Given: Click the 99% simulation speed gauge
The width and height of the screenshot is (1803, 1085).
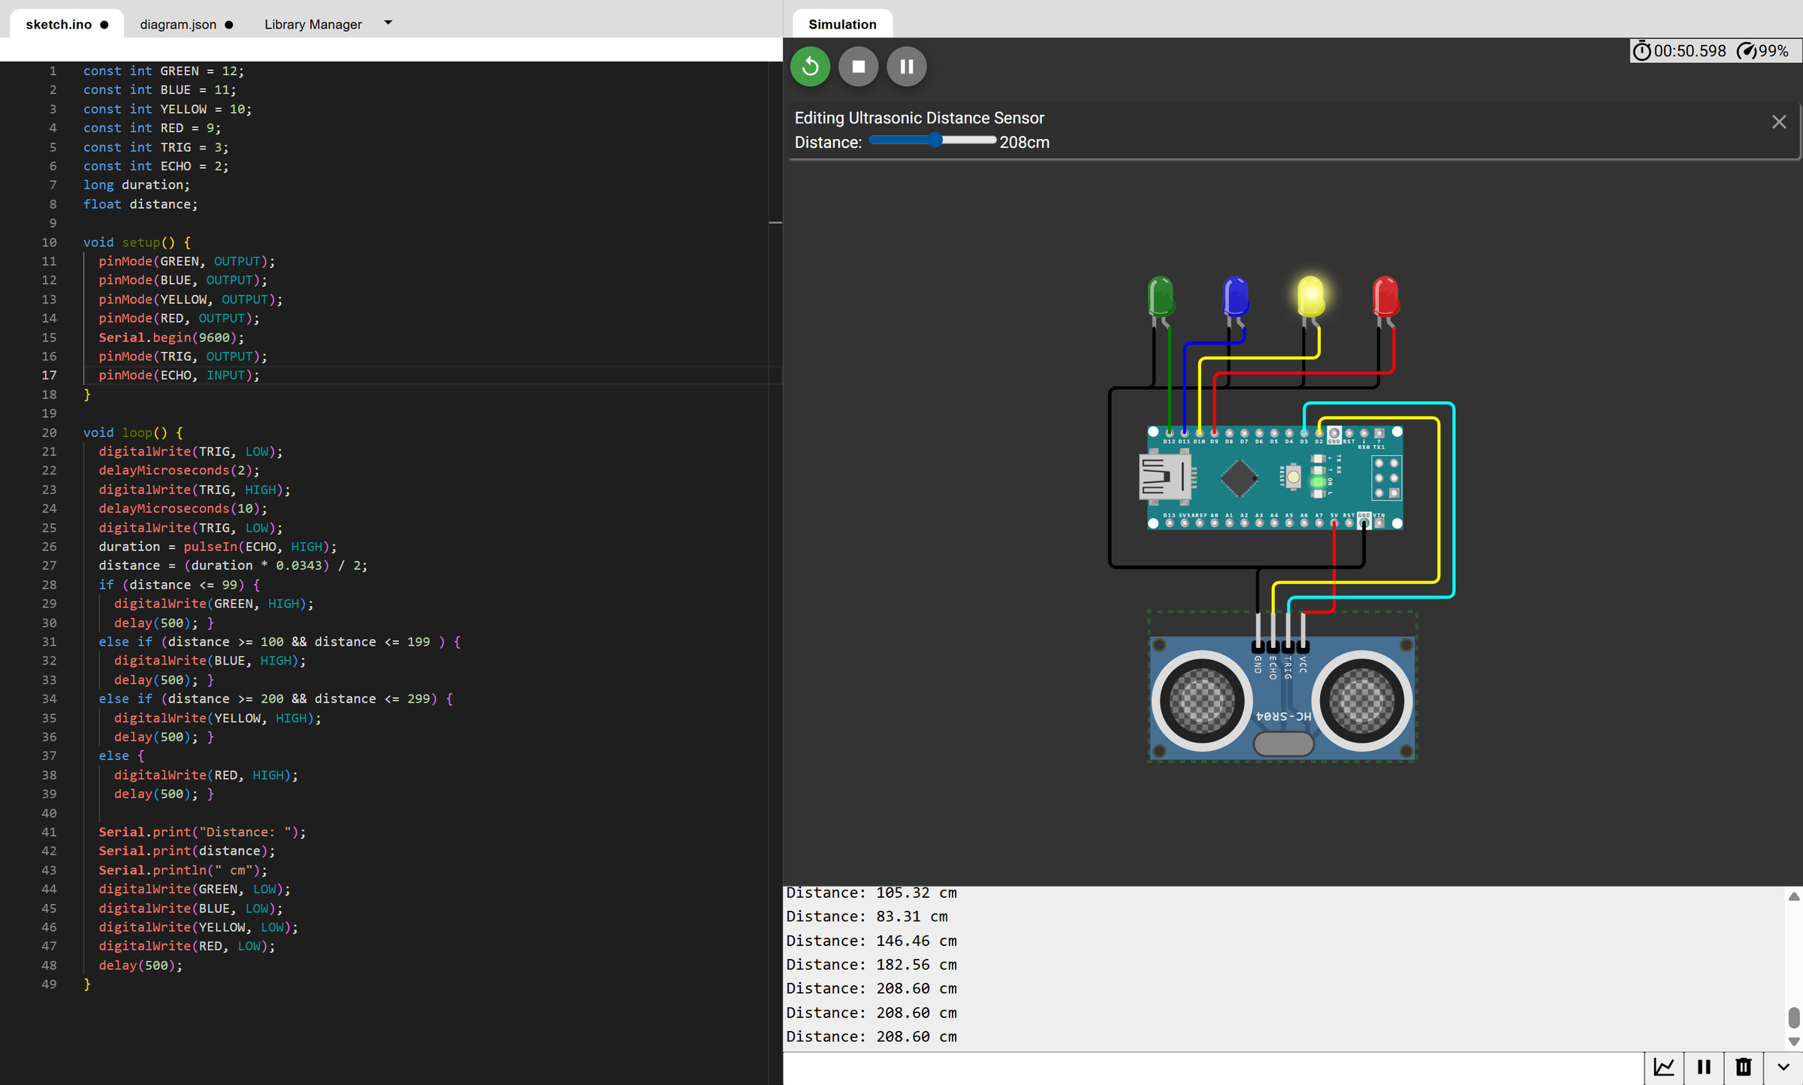Looking at the screenshot, I should (x=1767, y=50).
